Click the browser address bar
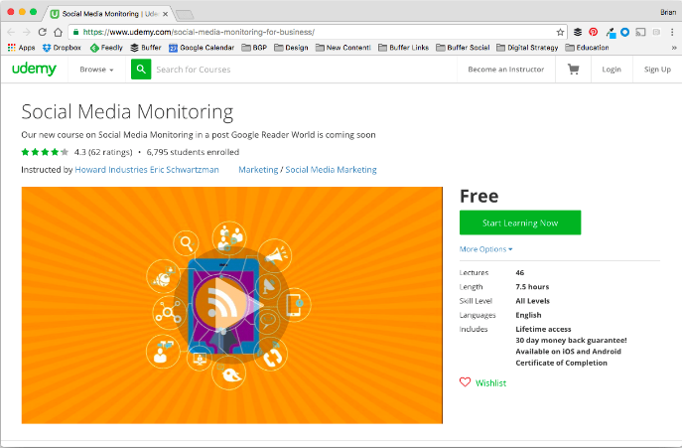 pyautogui.click(x=318, y=32)
